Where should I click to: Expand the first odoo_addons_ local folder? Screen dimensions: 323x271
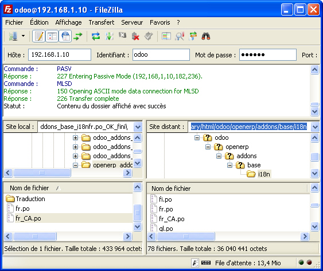(75, 138)
